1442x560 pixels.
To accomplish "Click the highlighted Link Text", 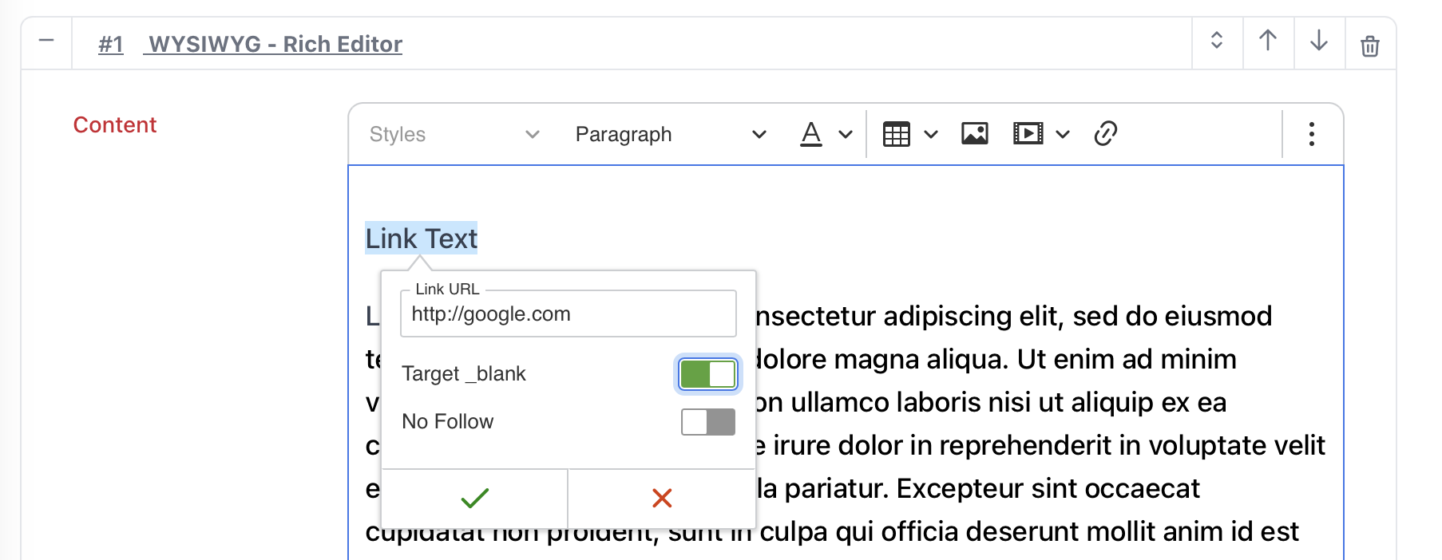I will (x=422, y=239).
